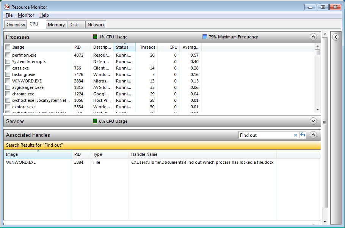Click the Search Results for Find out banner

[162, 145]
